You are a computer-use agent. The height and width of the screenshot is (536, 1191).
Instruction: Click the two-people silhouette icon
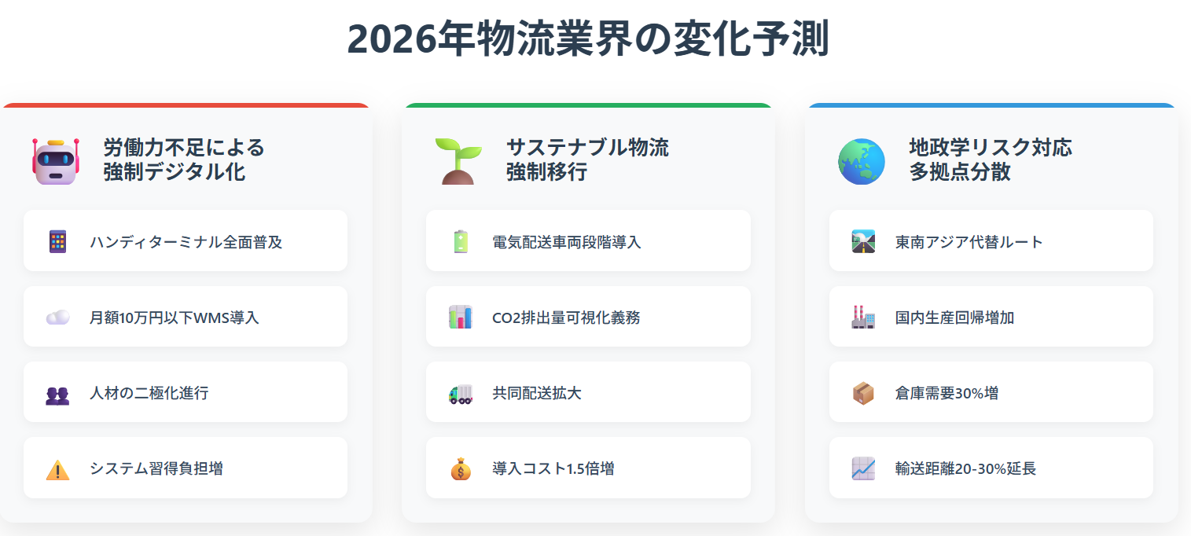coord(57,394)
